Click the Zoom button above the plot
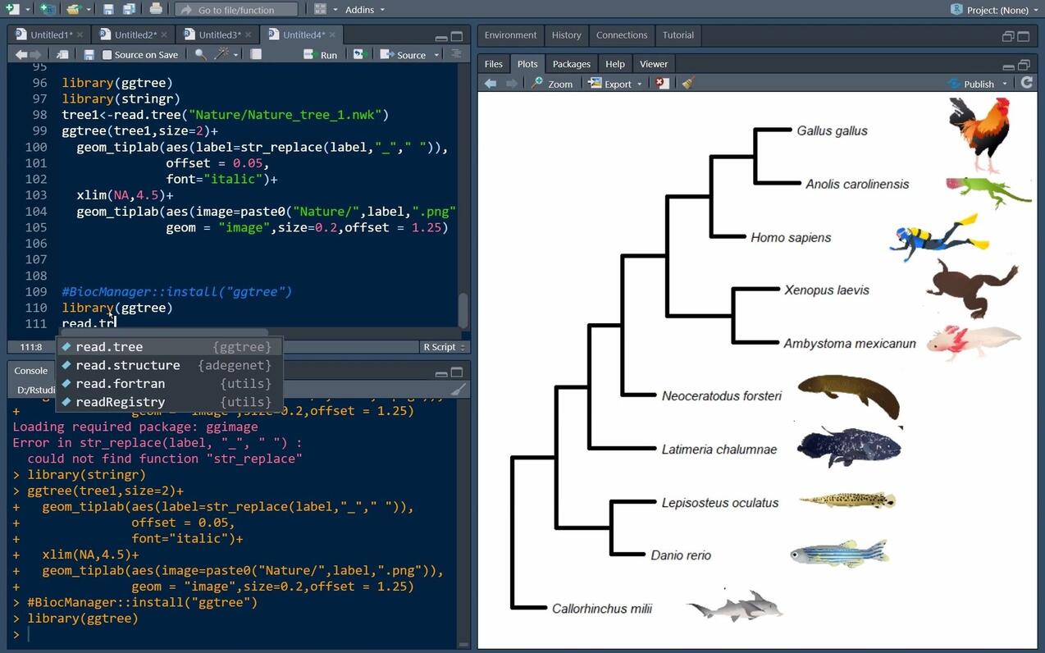The height and width of the screenshot is (653, 1045). click(552, 84)
